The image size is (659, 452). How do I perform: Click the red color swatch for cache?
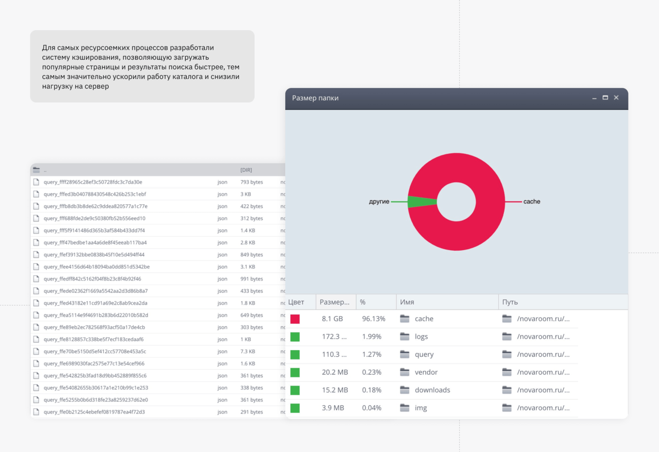[x=295, y=319]
